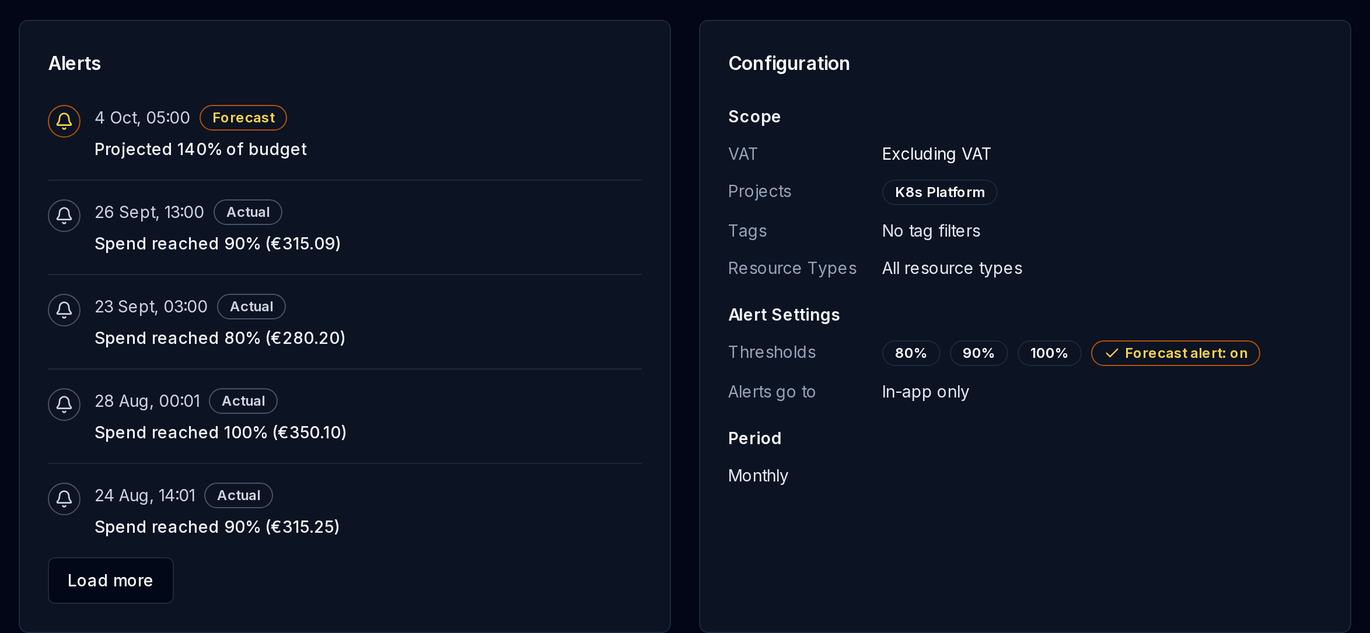Open 'Spend reached 90% (€315.09)' alert
Screen dimensions: 1370x633
pos(218,244)
